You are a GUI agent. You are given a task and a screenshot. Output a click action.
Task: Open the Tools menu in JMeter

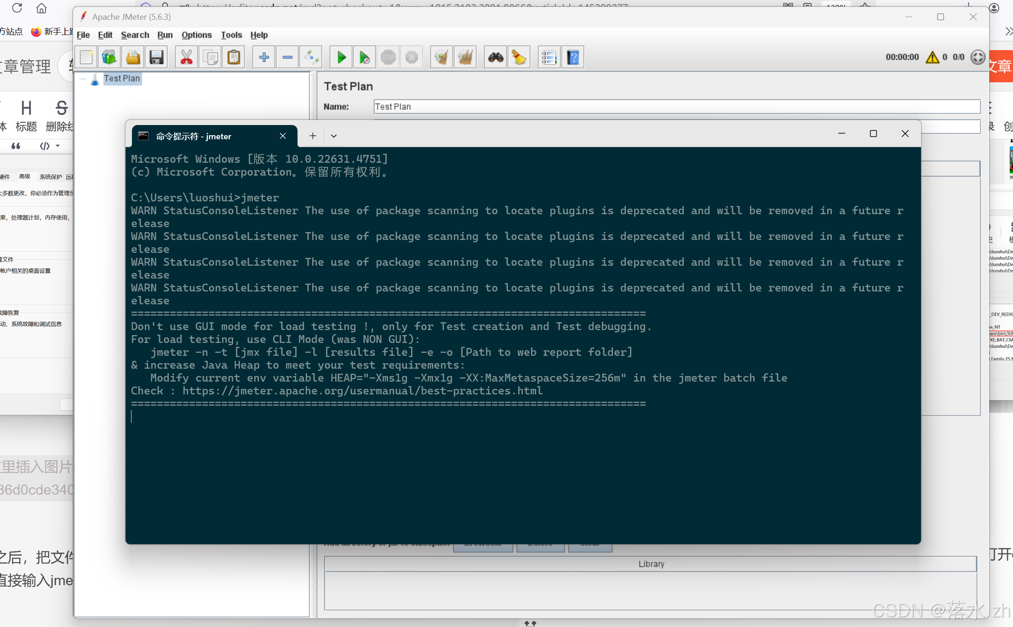pyautogui.click(x=231, y=35)
